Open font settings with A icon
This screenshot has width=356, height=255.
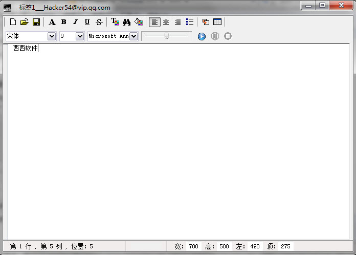[52, 22]
